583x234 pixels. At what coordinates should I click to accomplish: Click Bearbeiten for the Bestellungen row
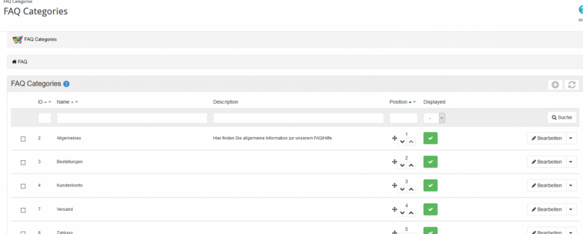546,162
